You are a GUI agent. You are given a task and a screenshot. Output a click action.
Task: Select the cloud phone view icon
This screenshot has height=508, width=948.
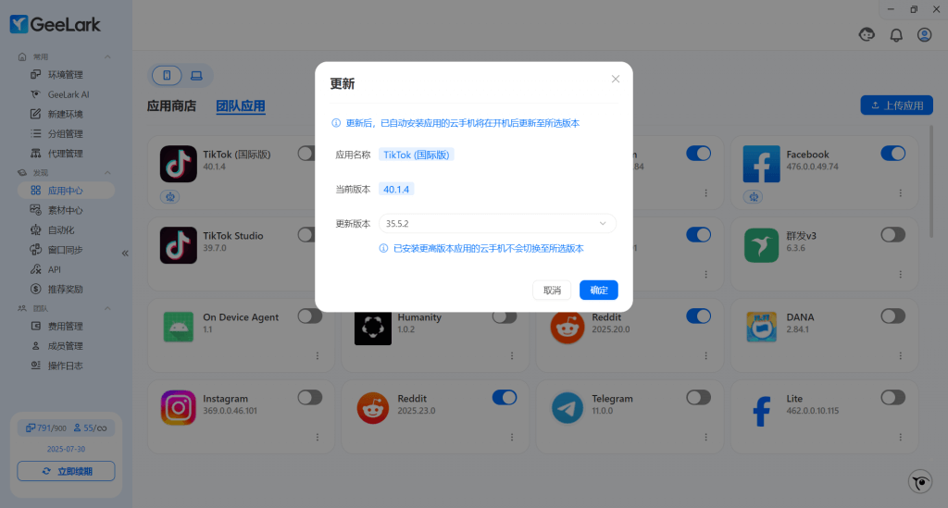click(x=168, y=75)
